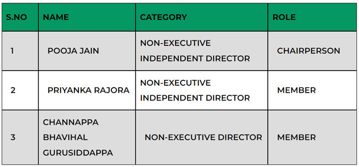Screen dimensions: 359x167
Task: Click the MEMBER role in row 3
Action: 312,137
